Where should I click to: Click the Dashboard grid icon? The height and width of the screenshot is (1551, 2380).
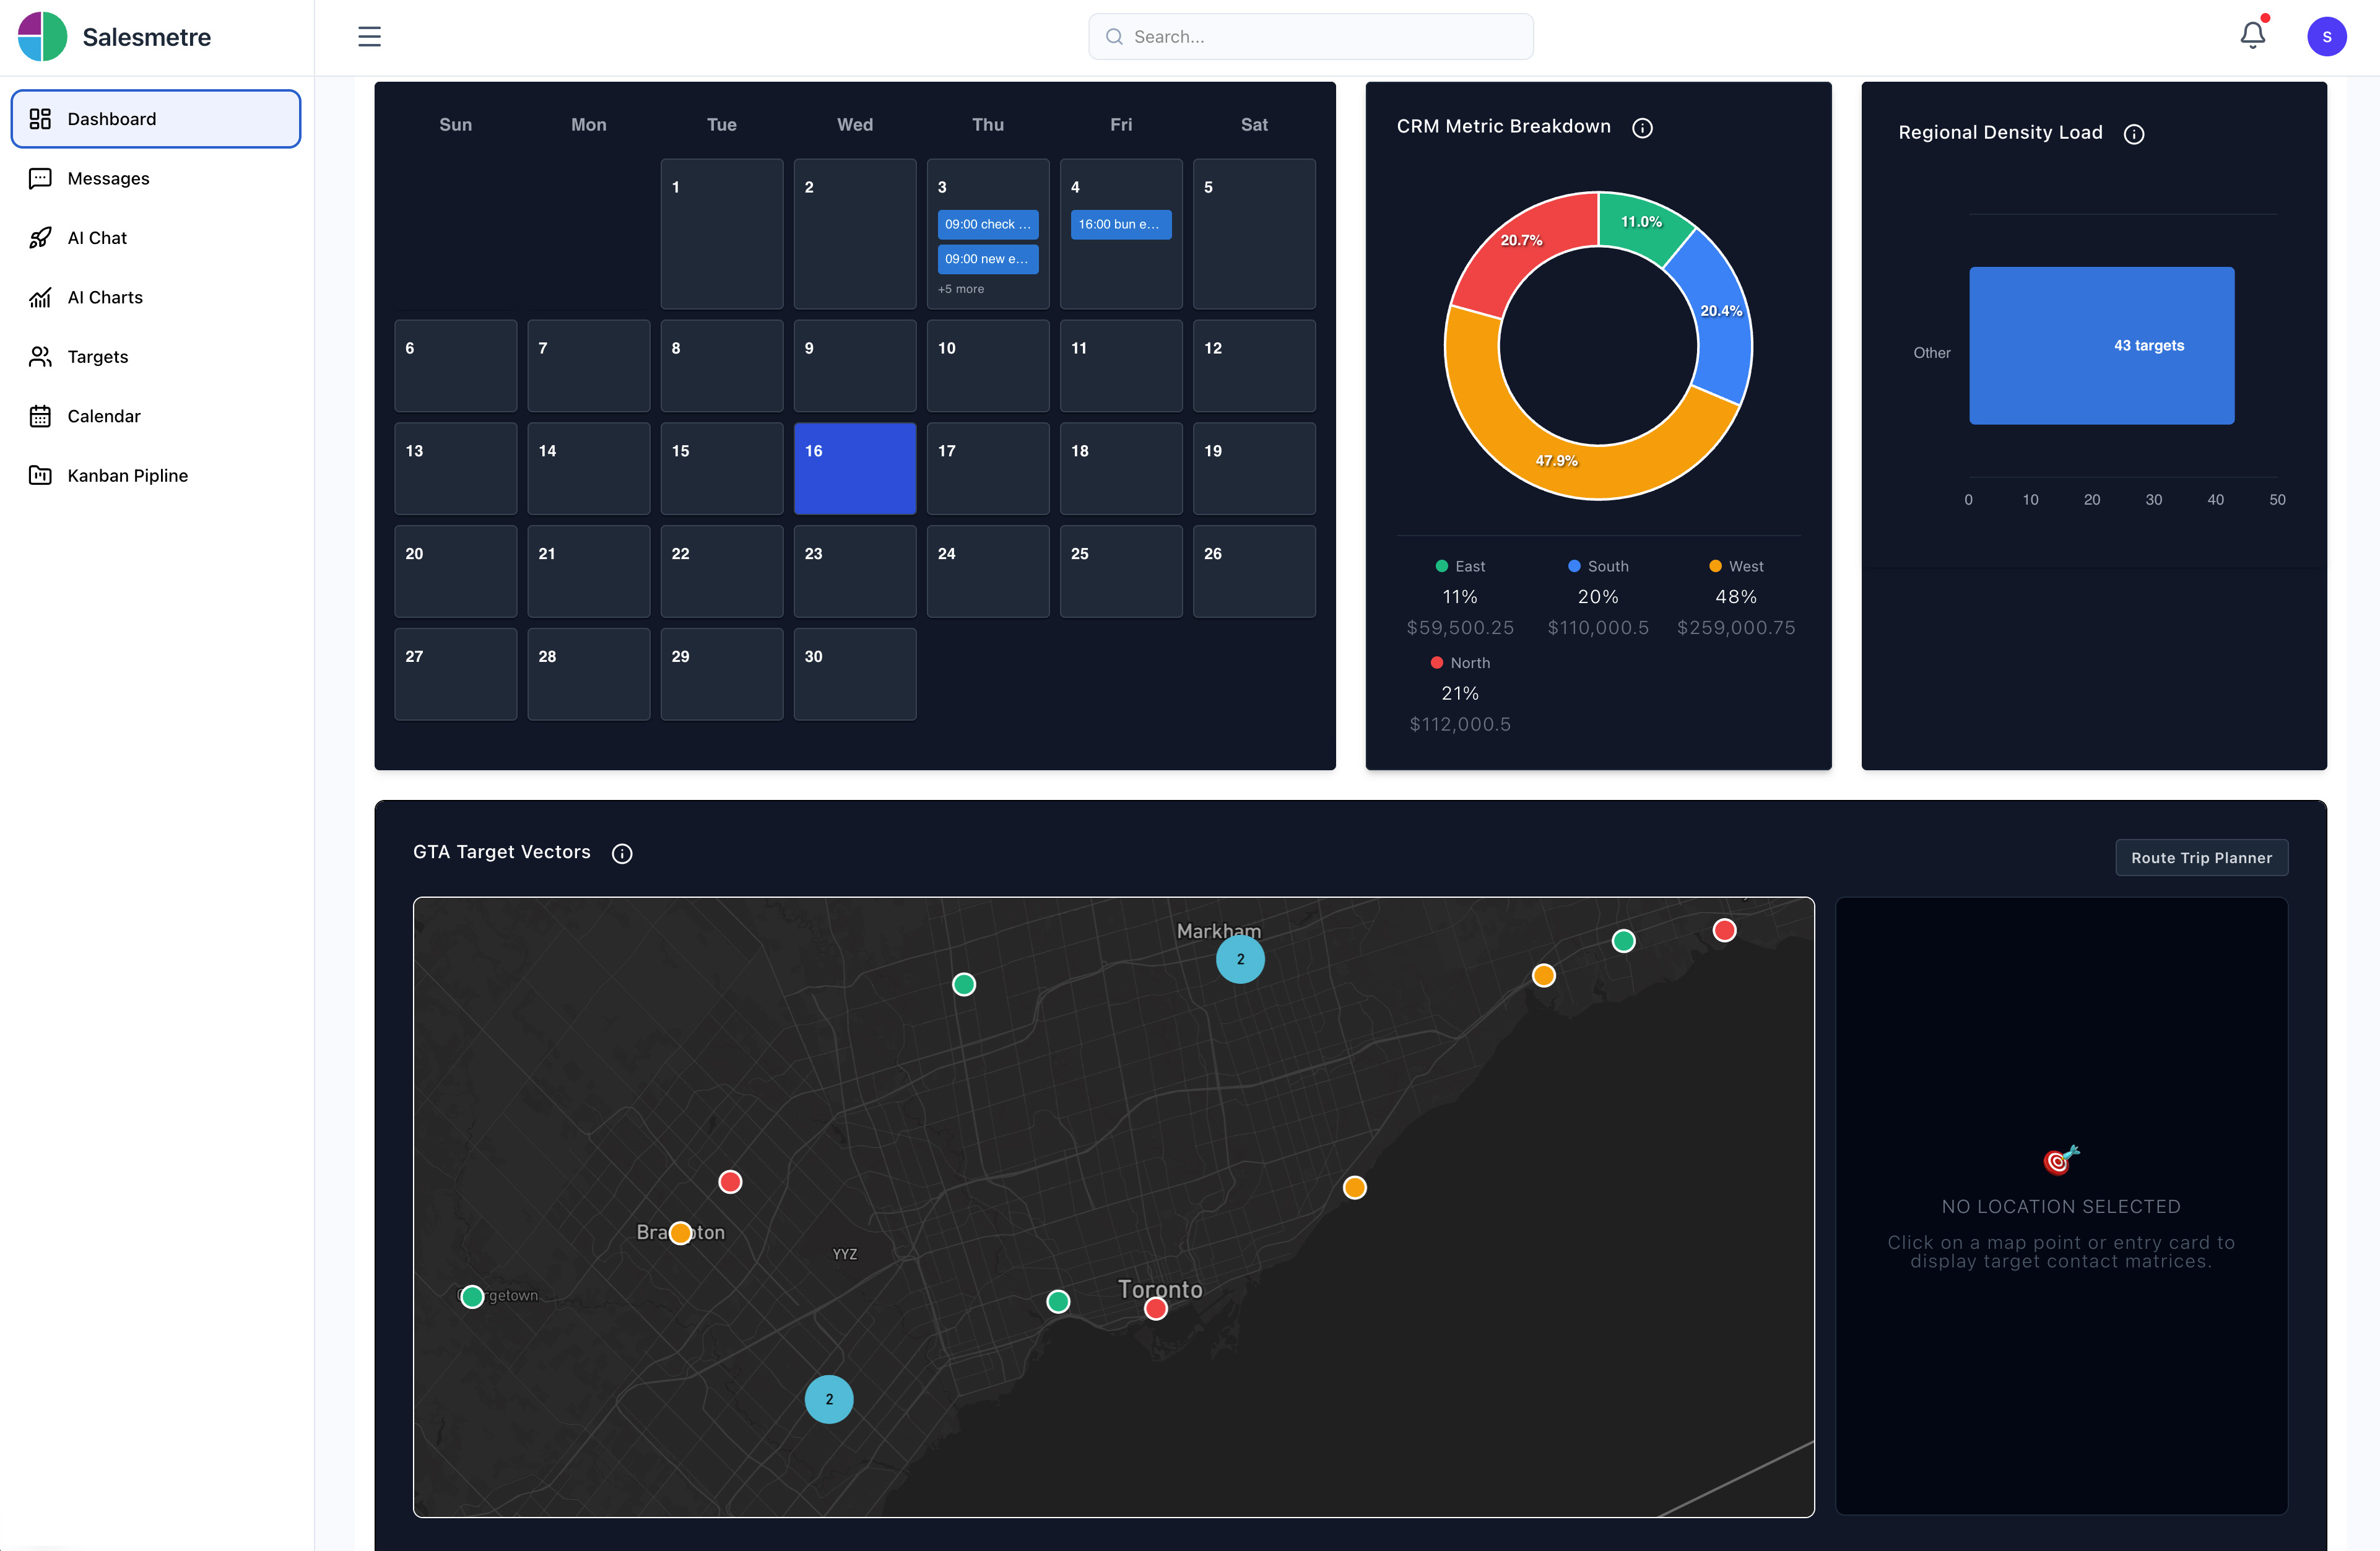[x=40, y=119]
